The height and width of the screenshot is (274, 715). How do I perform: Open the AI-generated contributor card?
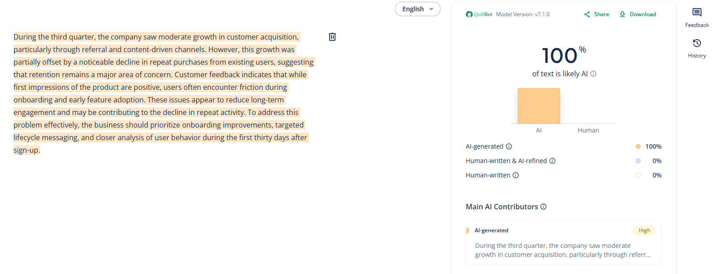pos(563,246)
